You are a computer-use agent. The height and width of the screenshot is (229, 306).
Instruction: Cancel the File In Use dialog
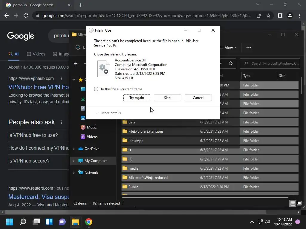point(198,98)
